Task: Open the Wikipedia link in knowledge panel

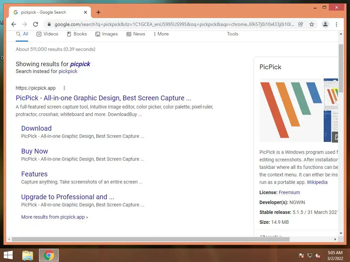Action: (x=317, y=182)
